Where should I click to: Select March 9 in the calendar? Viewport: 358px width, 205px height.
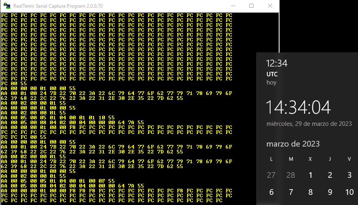[x=330, y=192]
